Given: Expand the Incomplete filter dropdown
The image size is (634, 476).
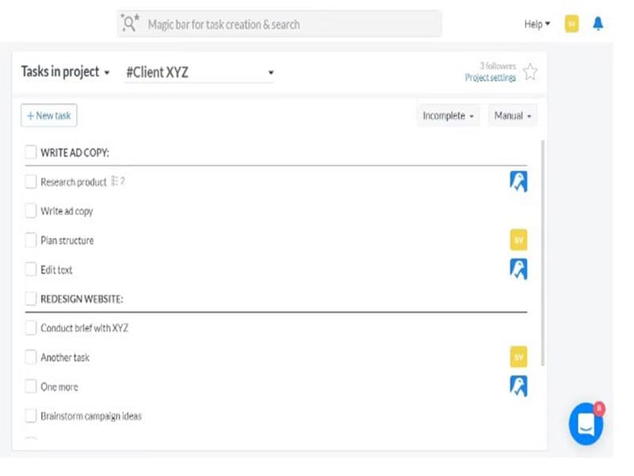Looking at the screenshot, I should (448, 116).
